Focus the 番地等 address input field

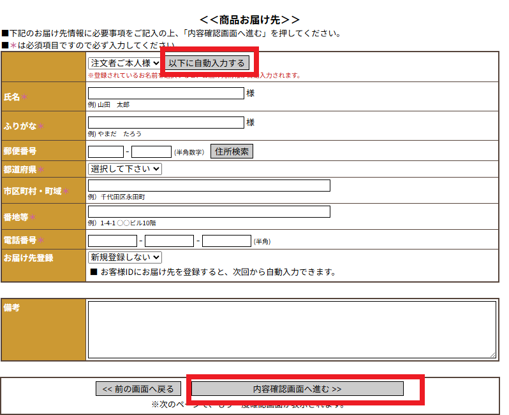(x=209, y=212)
